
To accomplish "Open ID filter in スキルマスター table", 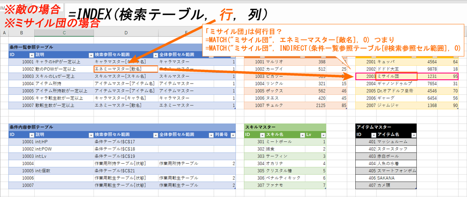I will [261, 135].
